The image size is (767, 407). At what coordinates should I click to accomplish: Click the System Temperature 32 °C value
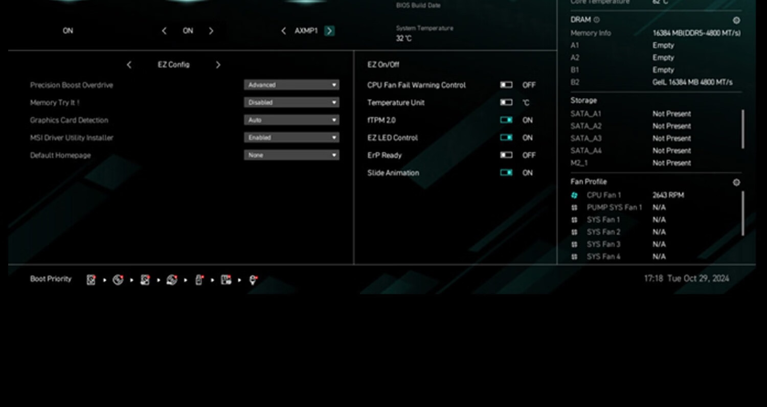403,38
